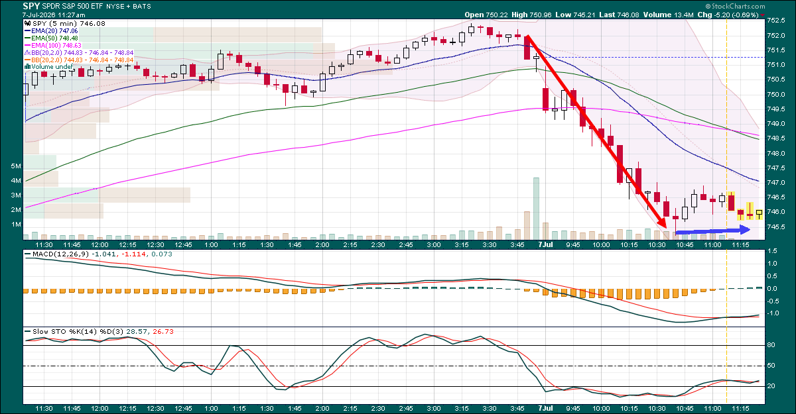Click the 747.0 price axis label

click(x=776, y=183)
